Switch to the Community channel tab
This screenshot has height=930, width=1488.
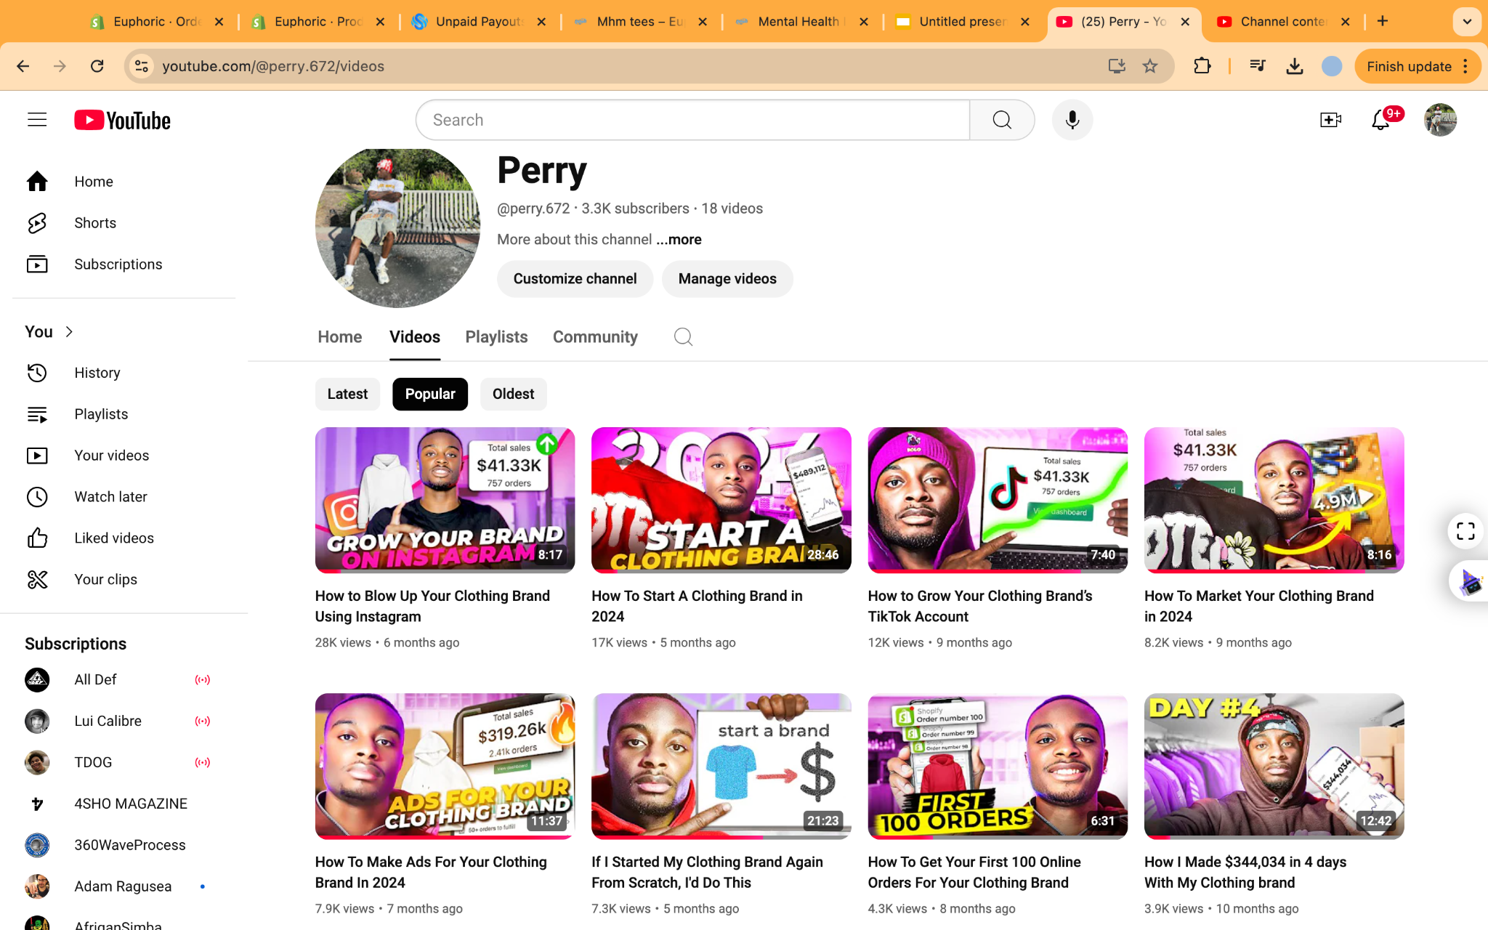595,337
